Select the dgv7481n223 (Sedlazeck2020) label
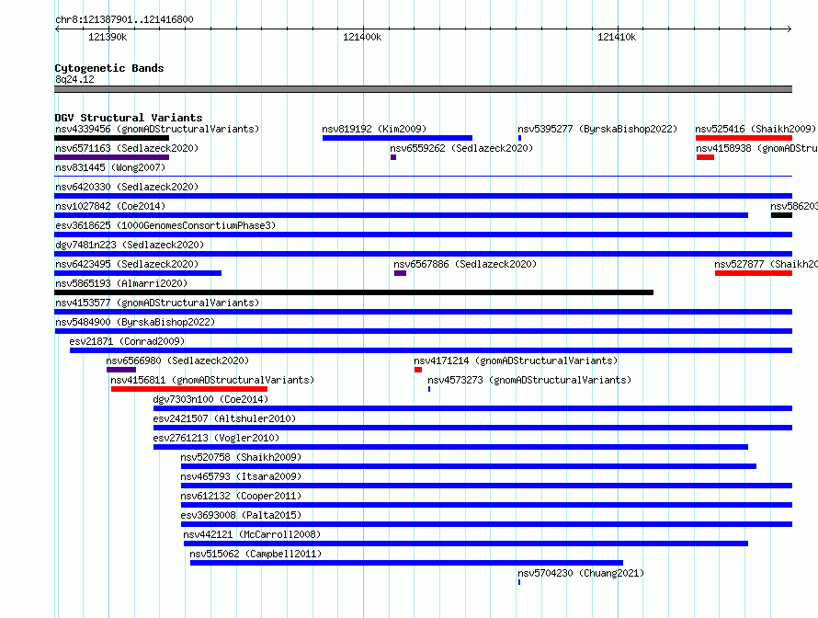 (130, 245)
